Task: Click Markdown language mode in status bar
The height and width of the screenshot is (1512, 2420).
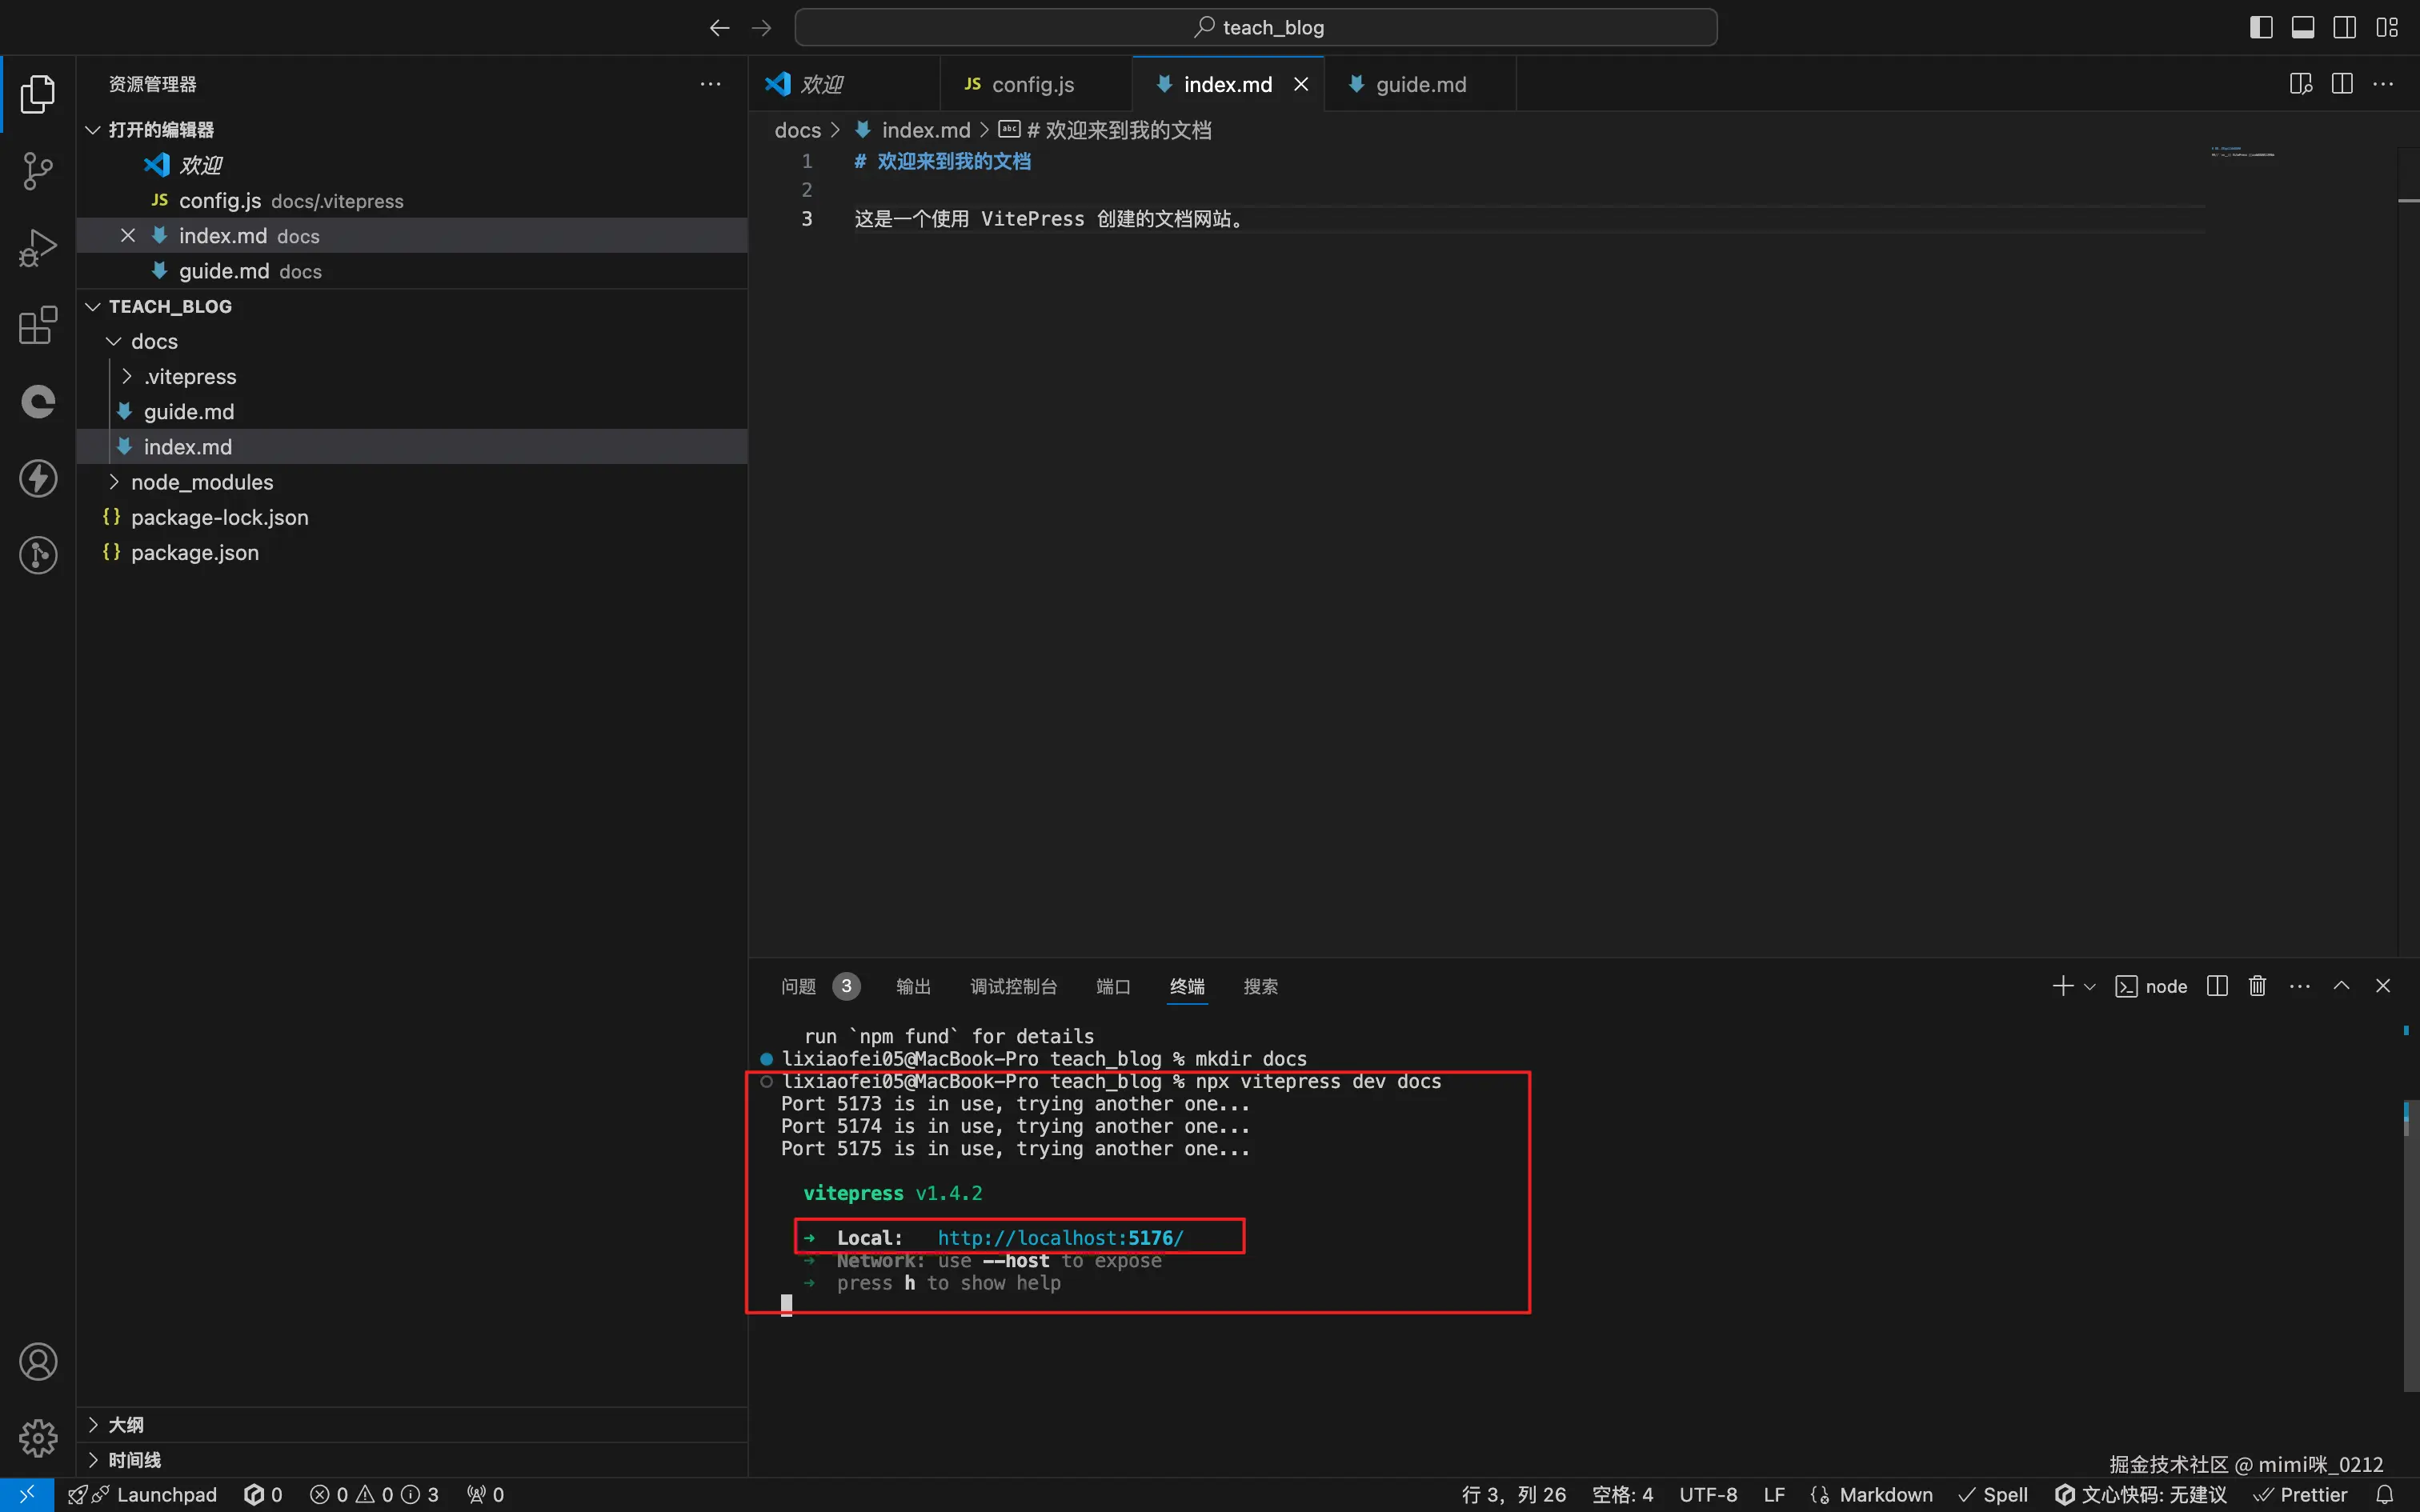Action: tap(1885, 1494)
